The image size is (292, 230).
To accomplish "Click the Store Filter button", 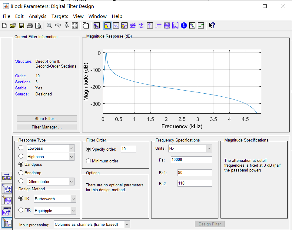I will (x=46, y=118).
